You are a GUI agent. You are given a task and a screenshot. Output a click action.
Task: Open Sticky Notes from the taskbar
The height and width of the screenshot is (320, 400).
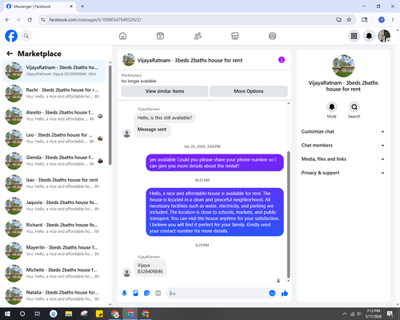pyautogui.click(x=99, y=314)
